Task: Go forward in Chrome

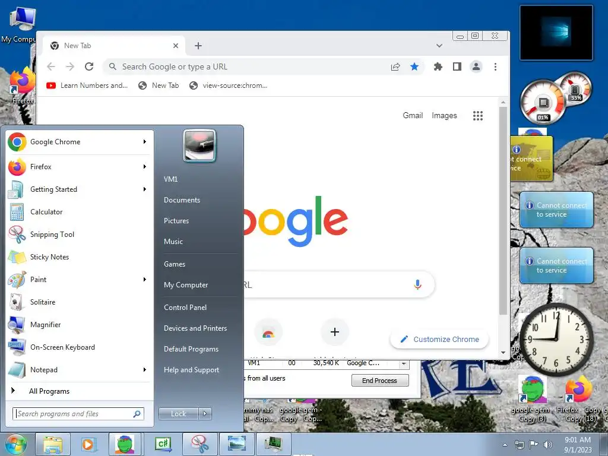Action: pos(70,66)
